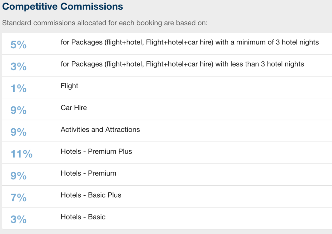
Task: Click the 9% figure beside Car Hire
Action: pyautogui.click(x=18, y=110)
